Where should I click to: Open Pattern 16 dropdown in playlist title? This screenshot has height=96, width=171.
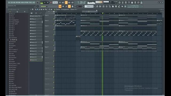[73, 10]
